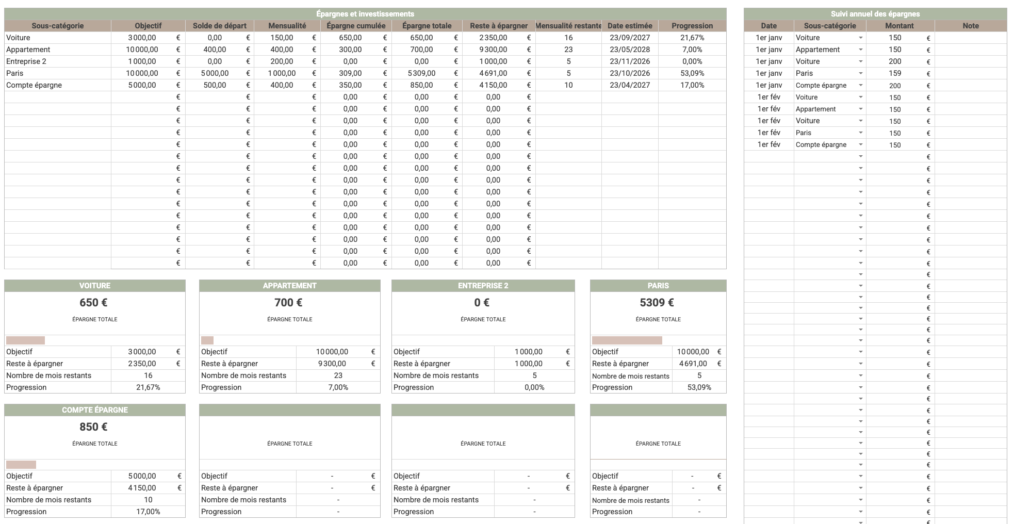1014x524 pixels.
Task: Click the 'Épargnes et investissements' table title
Action: [x=365, y=14]
